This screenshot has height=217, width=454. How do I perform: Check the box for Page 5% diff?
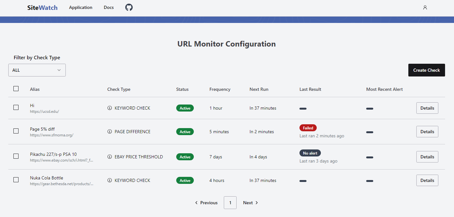[16, 131]
